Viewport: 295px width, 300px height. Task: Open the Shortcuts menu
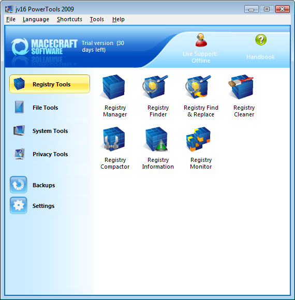click(69, 19)
